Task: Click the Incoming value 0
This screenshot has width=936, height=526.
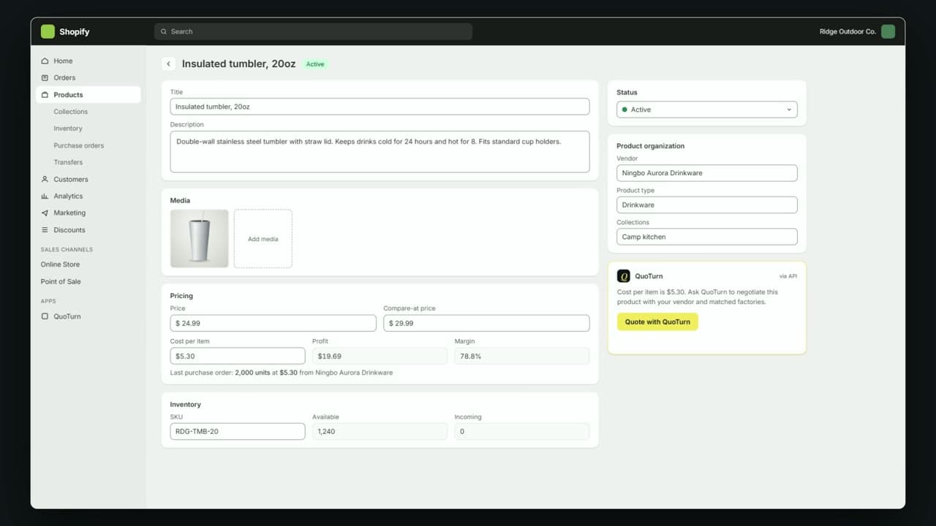Action: 522,432
